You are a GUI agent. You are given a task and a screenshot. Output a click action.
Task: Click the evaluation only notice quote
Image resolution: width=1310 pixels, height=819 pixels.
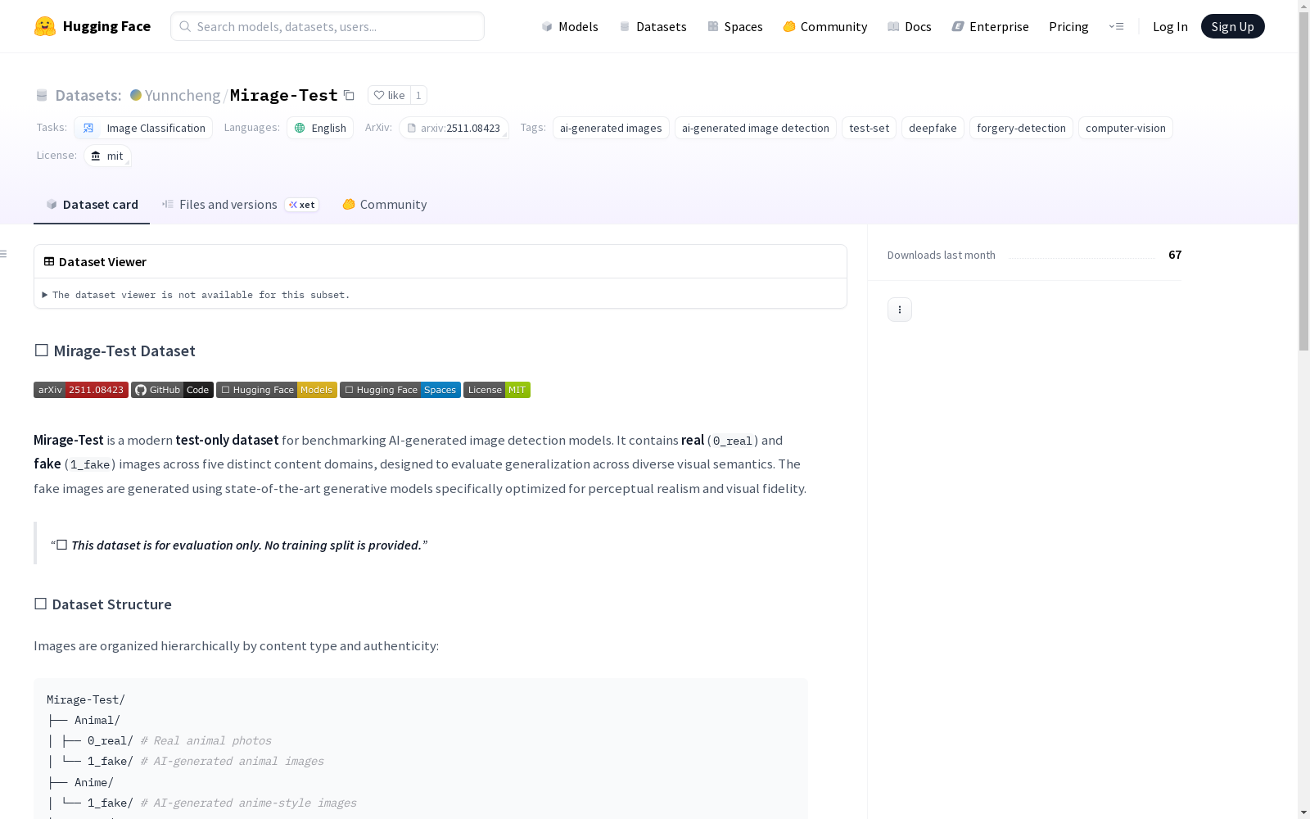point(239,545)
